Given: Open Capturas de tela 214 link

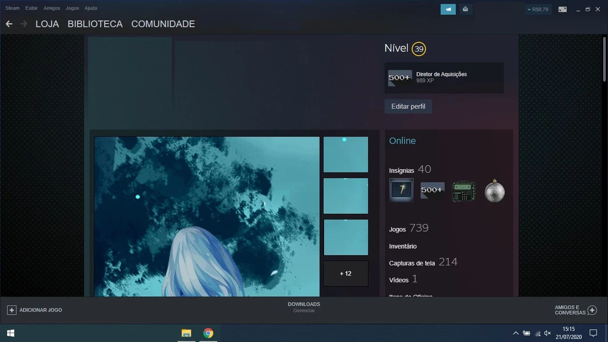Looking at the screenshot, I should (x=423, y=262).
